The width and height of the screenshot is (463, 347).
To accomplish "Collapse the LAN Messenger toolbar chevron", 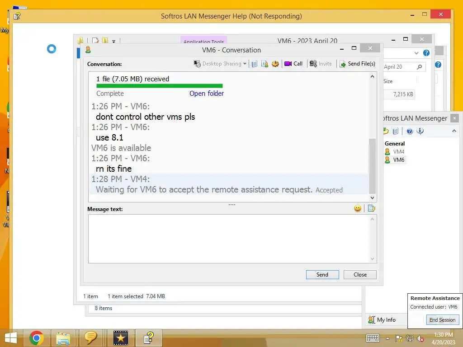I will (454, 131).
